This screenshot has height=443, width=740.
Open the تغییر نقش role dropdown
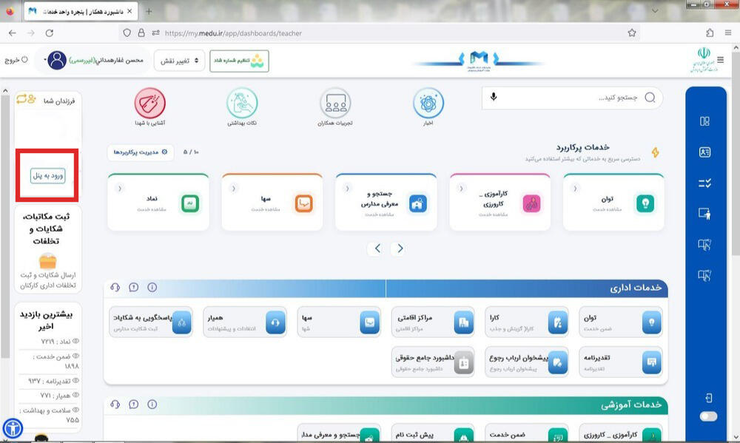click(x=179, y=61)
